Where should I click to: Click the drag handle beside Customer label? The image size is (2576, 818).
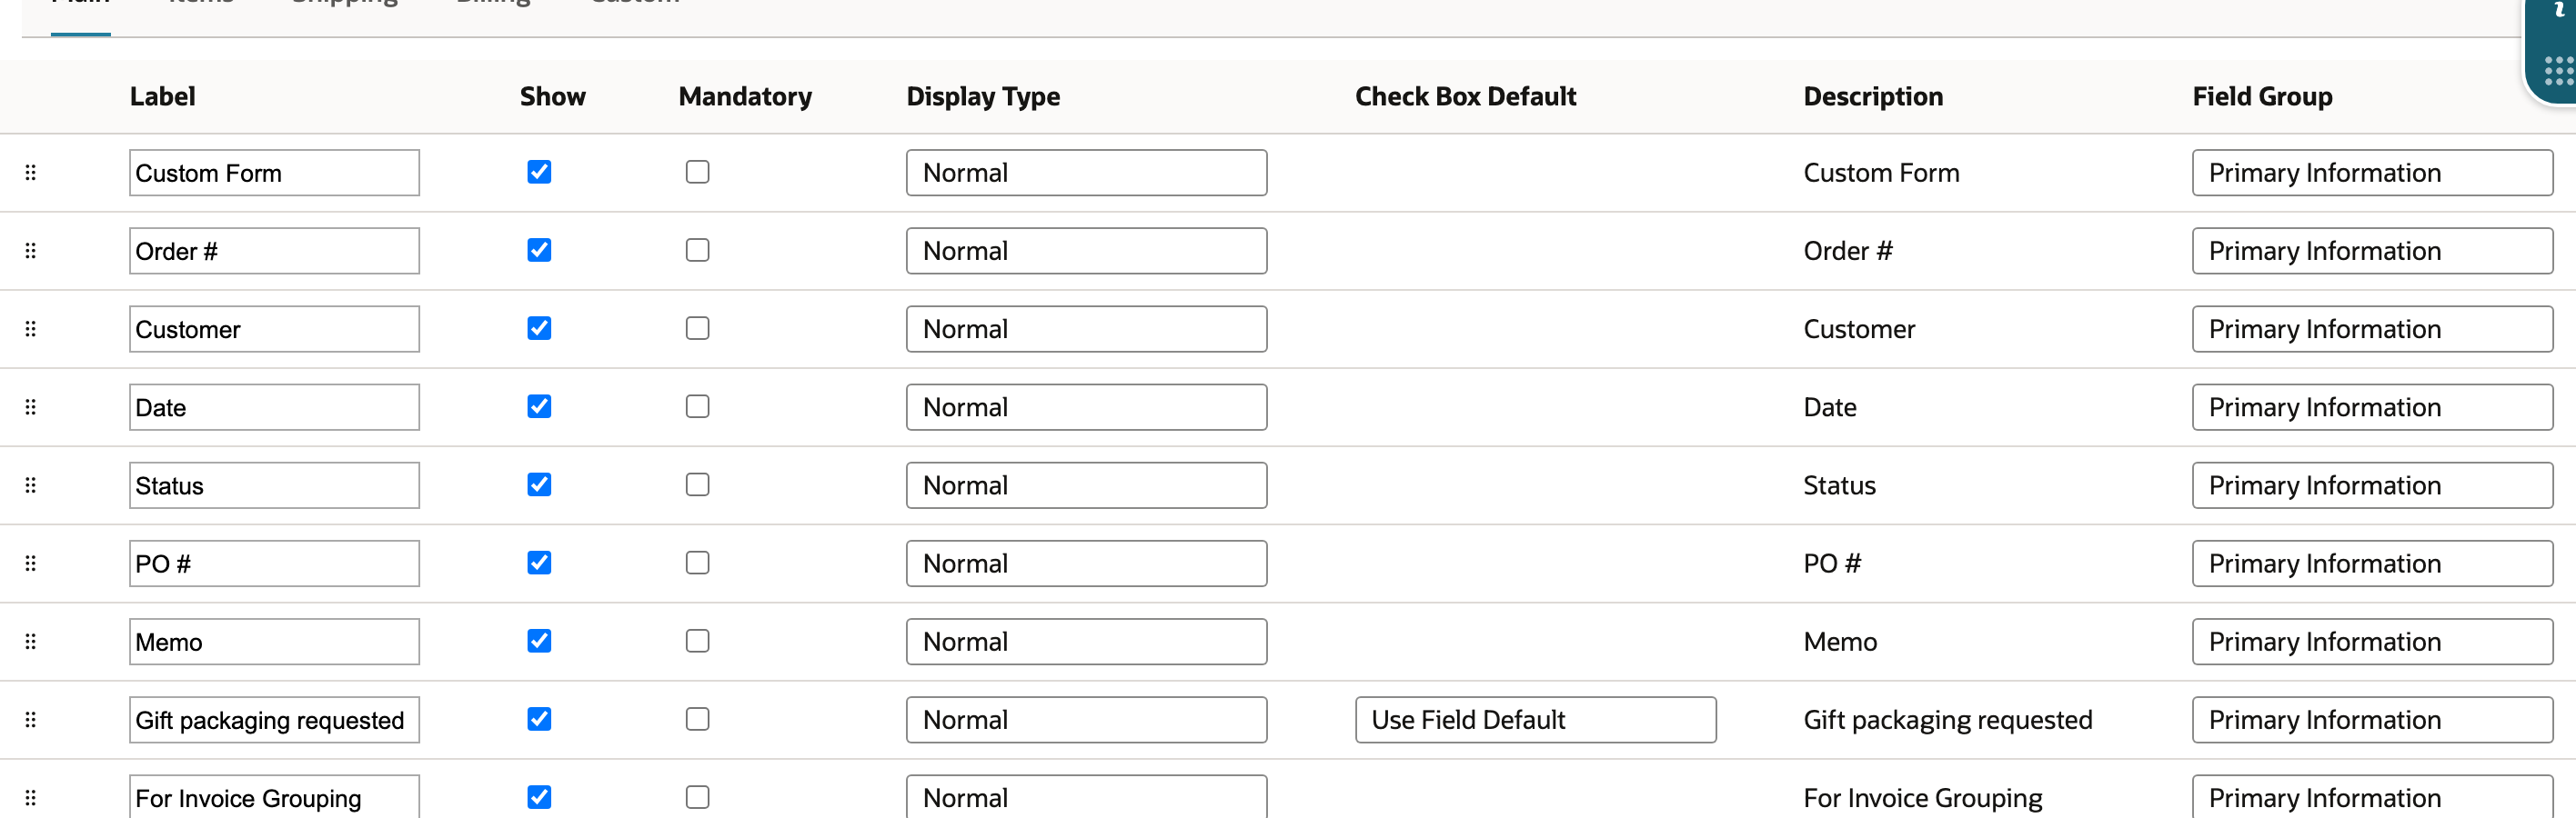coord(30,329)
